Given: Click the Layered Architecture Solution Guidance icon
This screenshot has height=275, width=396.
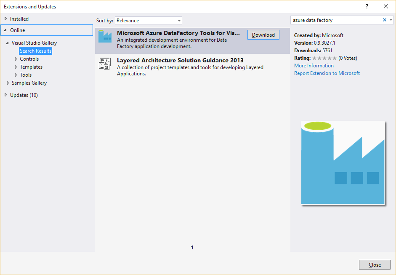Looking at the screenshot, I should [x=105, y=64].
